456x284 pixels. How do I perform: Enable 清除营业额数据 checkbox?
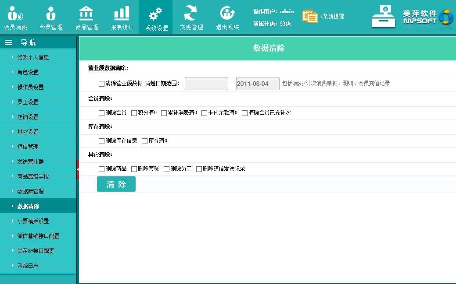102,84
